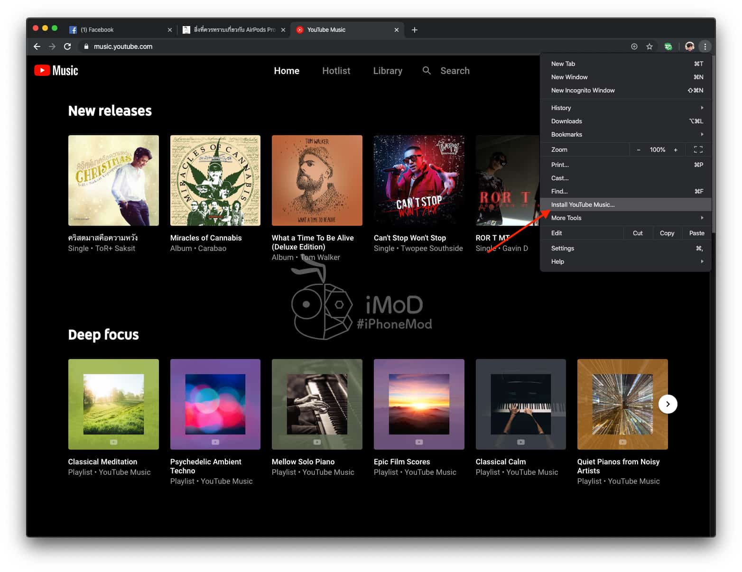Click the padlock icon in the address bar
The width and height of the screenshot is (742, 572).
(86, 46)
